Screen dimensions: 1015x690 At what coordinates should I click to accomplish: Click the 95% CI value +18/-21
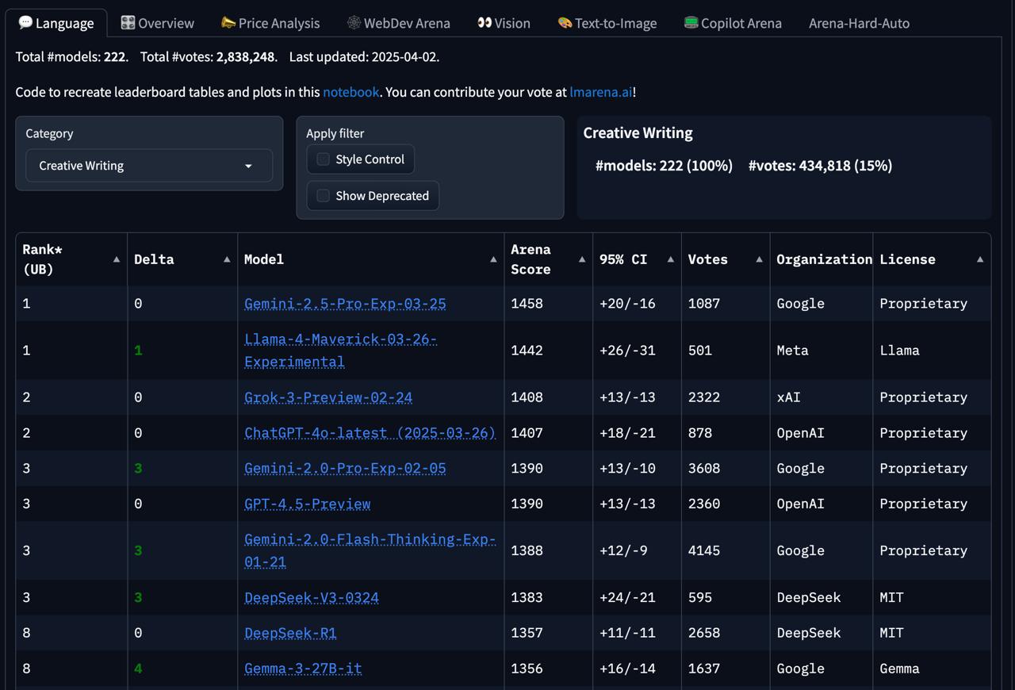(x=627, y=433)
